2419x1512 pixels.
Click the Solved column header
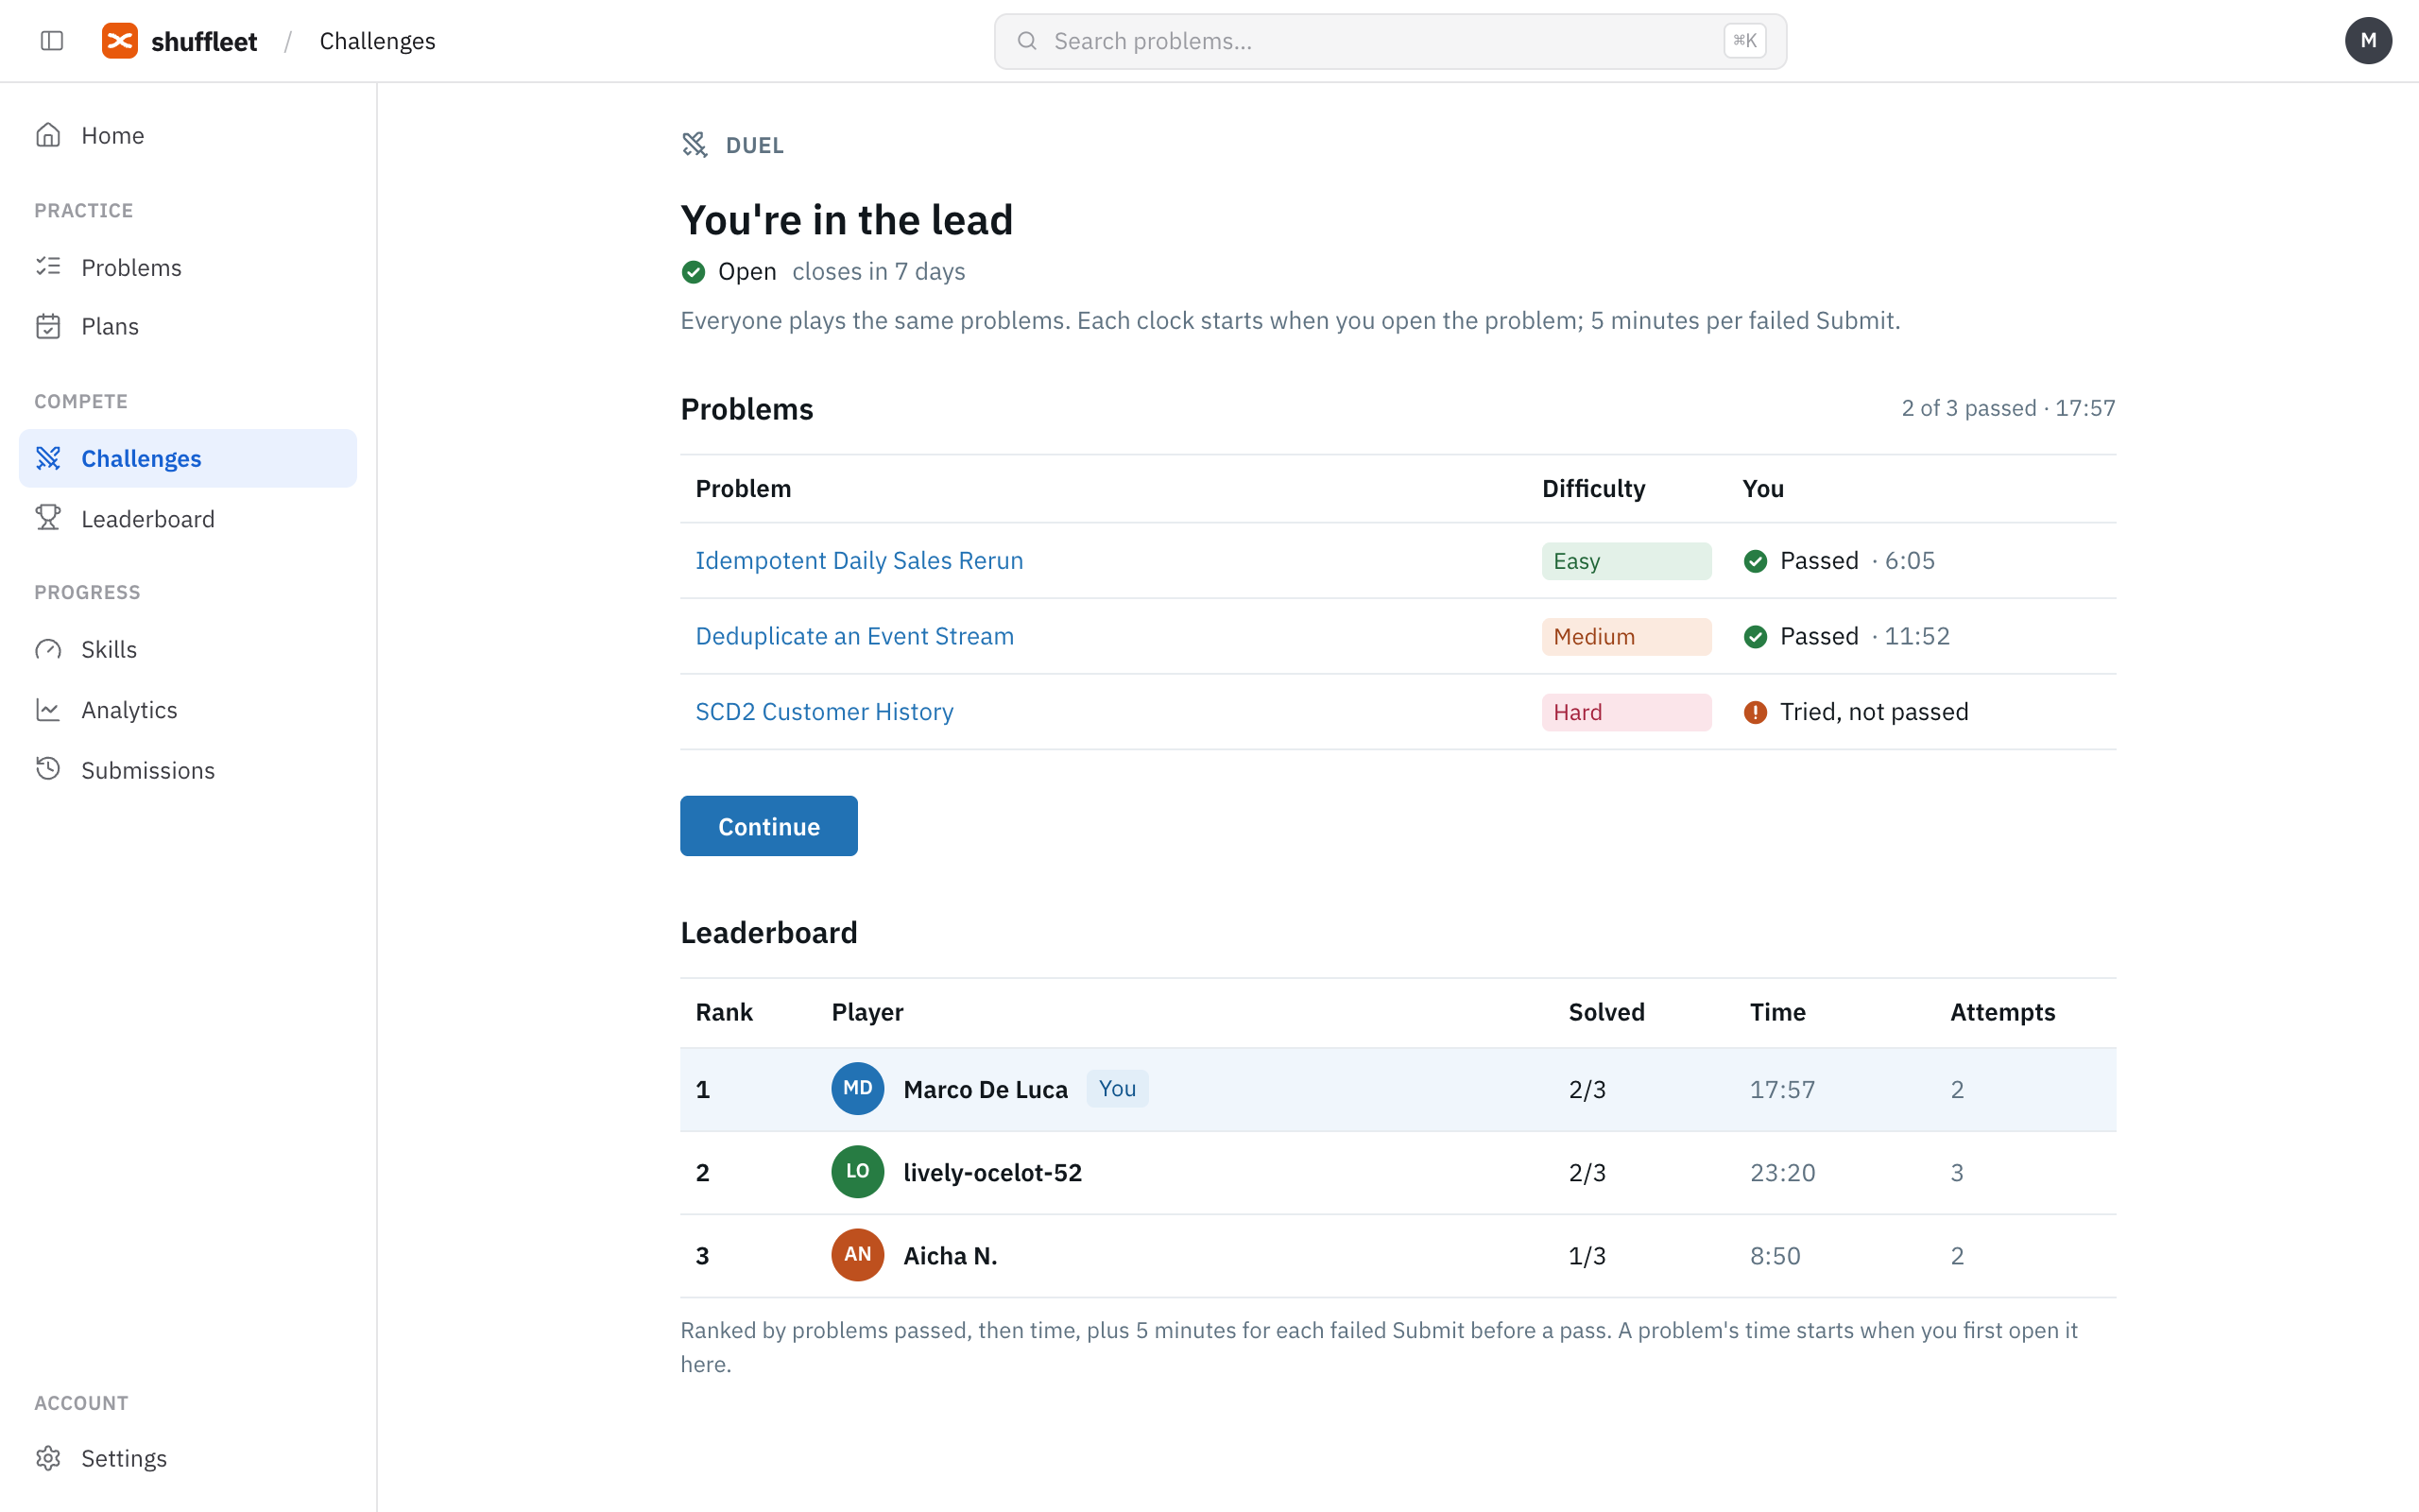[1606, 1012]
